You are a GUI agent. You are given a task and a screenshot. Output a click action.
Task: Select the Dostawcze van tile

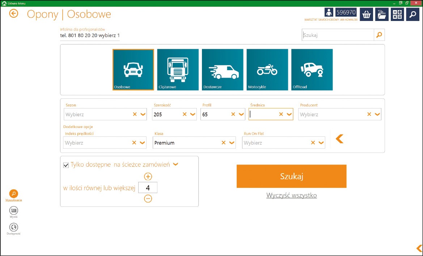[x=223, y=69]
